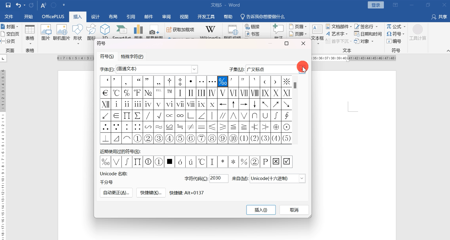
Task: Select the circled number ① in the grid
Action: (137, 138)
